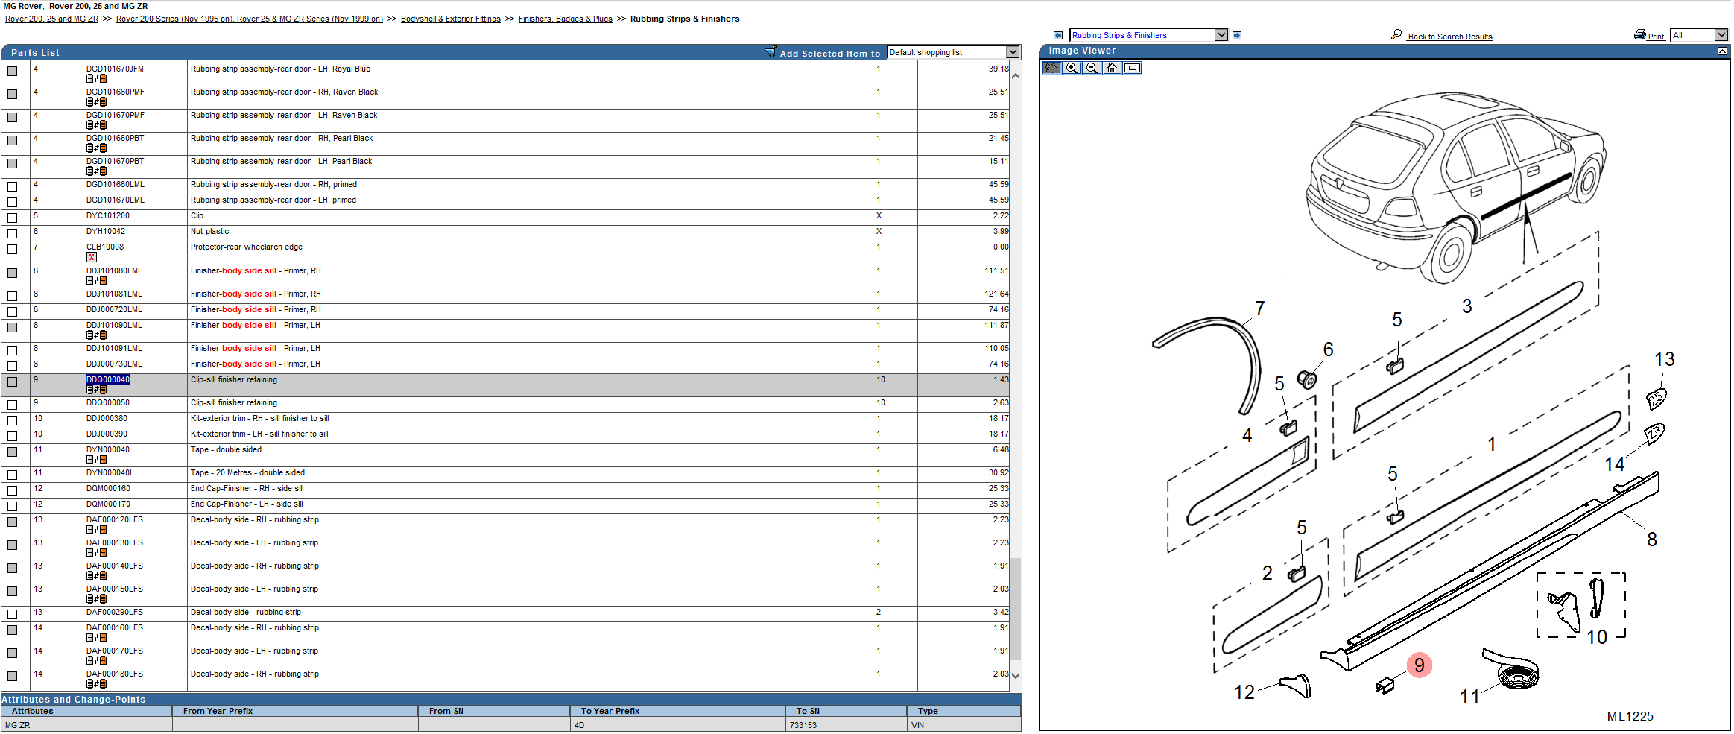Open Bodyshell & Exterior Fittings breadcrumb
The image size is (1734, 734).
pos(450,19)
